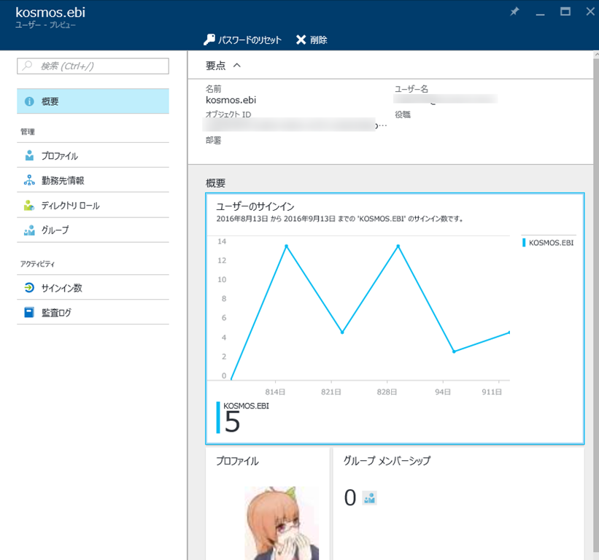Screen dimensions: 599x560
Task: Click the KOSMOS.EBI sign-in total 5
Action: tap(232, 422)
